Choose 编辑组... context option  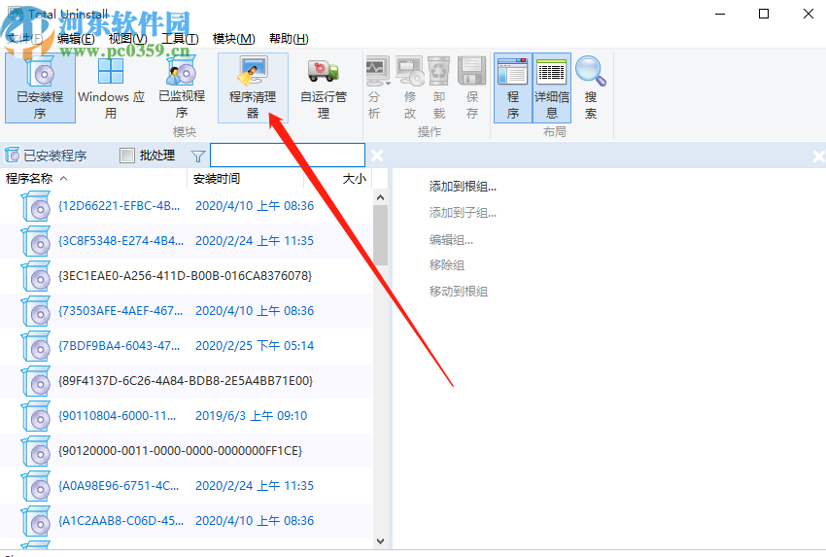point(451,240)
